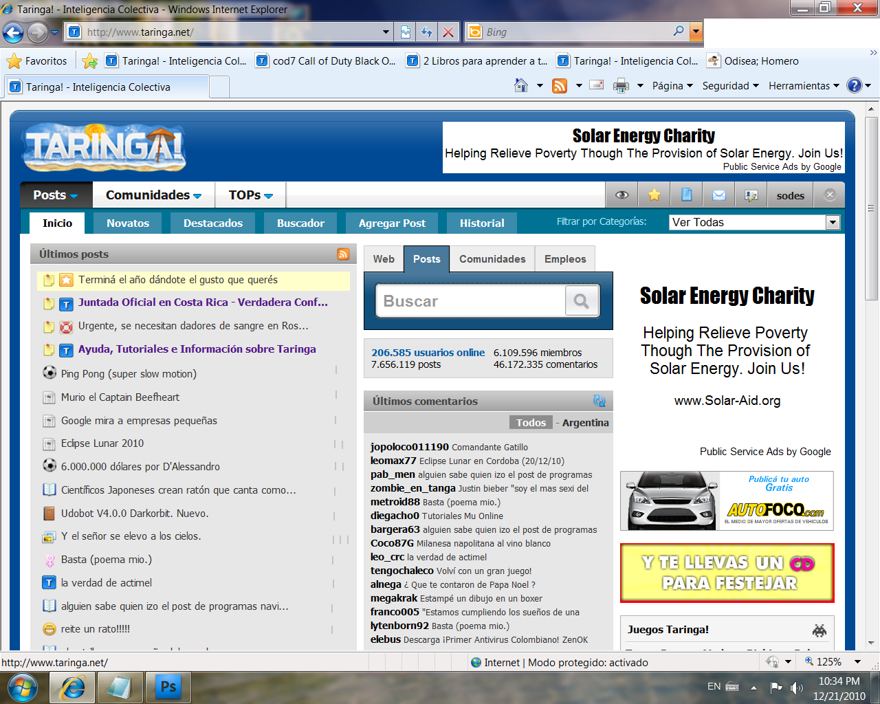The height and width of the screenshot is (704, 880).
Task: Click the drafts document icon in Taringa user bar
Action: coord(686,195)
